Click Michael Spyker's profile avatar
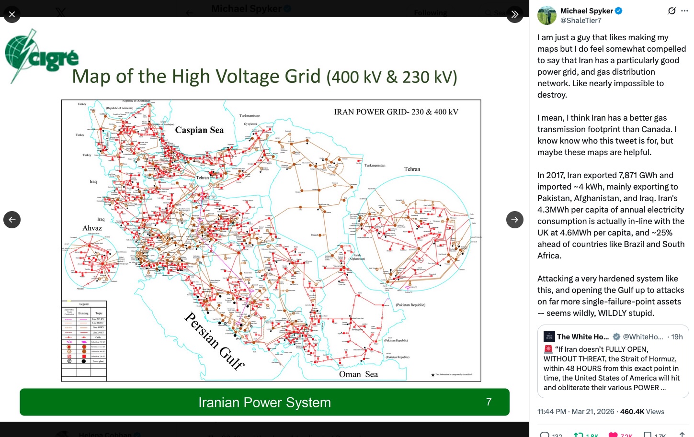The image size is (694, 437). pos(546,15)
